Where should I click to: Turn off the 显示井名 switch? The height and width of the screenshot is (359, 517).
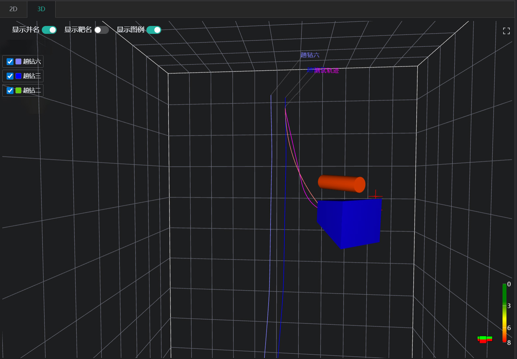pyautogui.click(x=49, y=30)
